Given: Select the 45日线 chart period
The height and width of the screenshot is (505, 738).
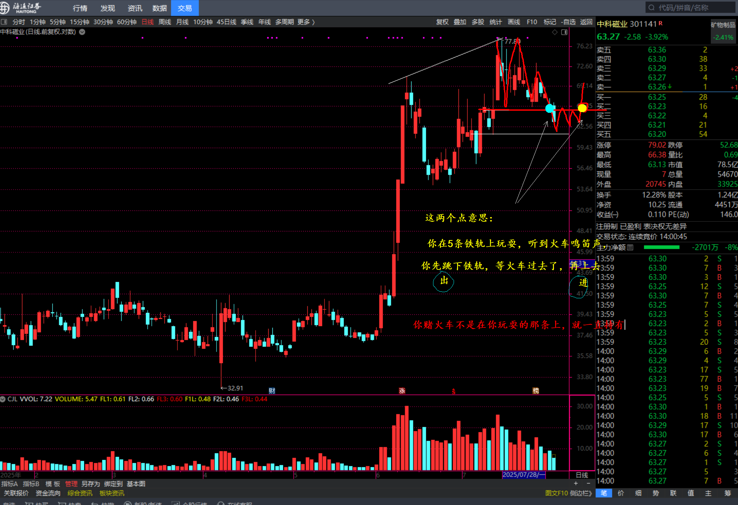Looking at the screenshot, I should coord(226,22).
